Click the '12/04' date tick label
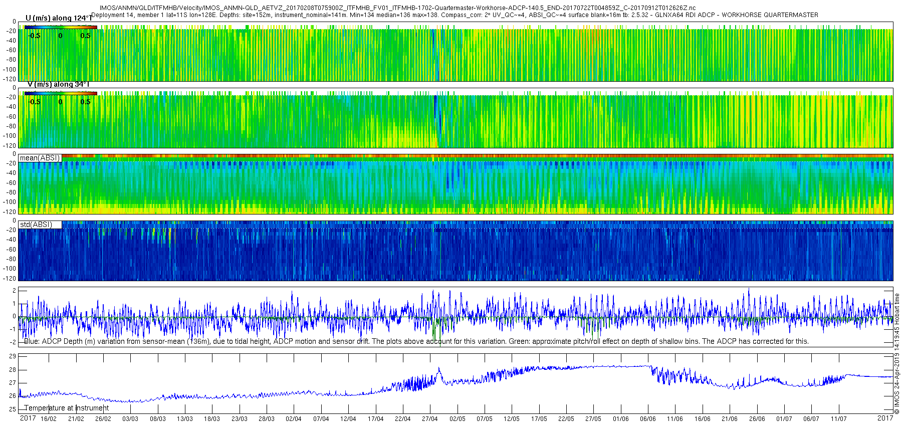This screenshot has width=902, height=426. 348,419
